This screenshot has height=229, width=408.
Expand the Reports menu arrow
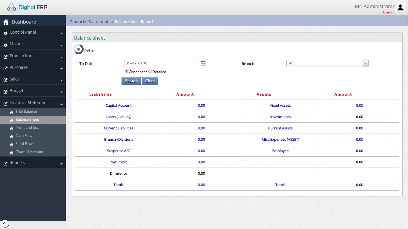coord(62,164)
